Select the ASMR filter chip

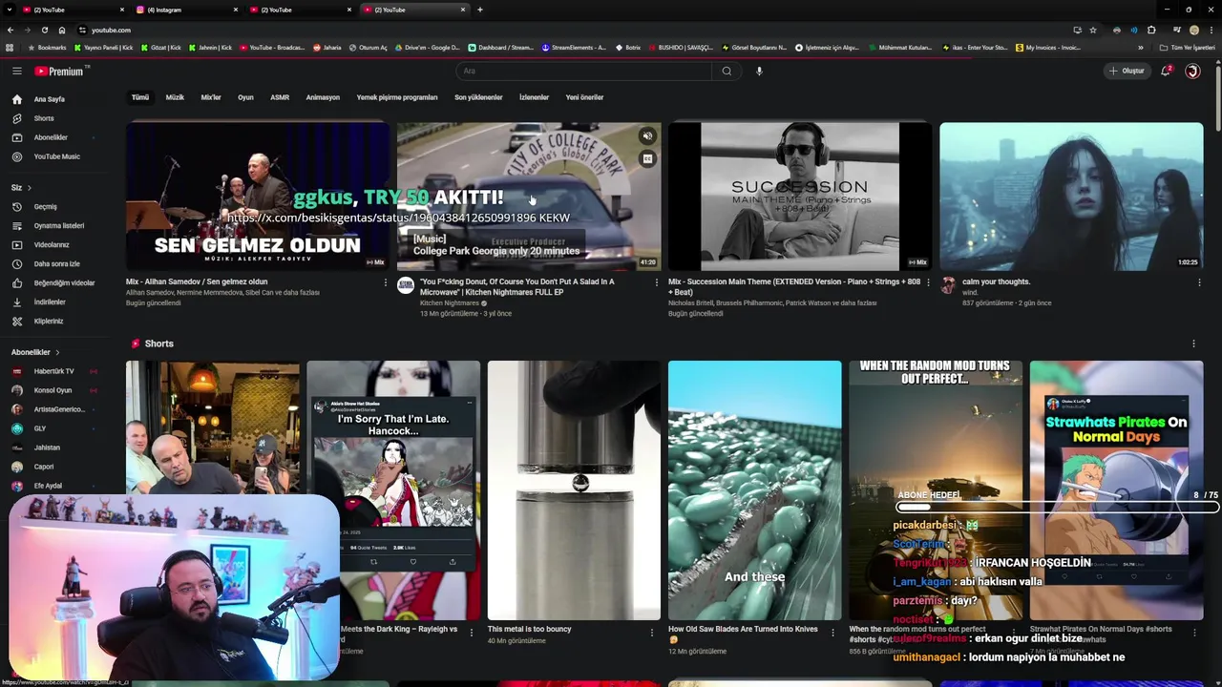click(280, 97)
